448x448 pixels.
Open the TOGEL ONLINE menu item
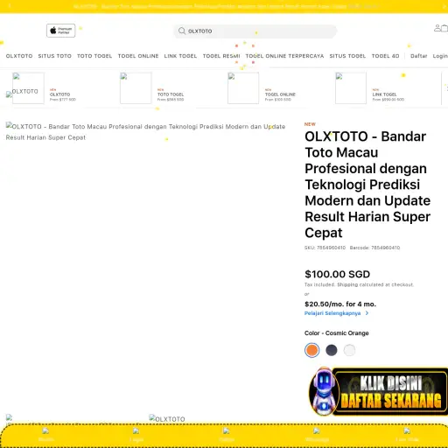[x=138, y=56]
